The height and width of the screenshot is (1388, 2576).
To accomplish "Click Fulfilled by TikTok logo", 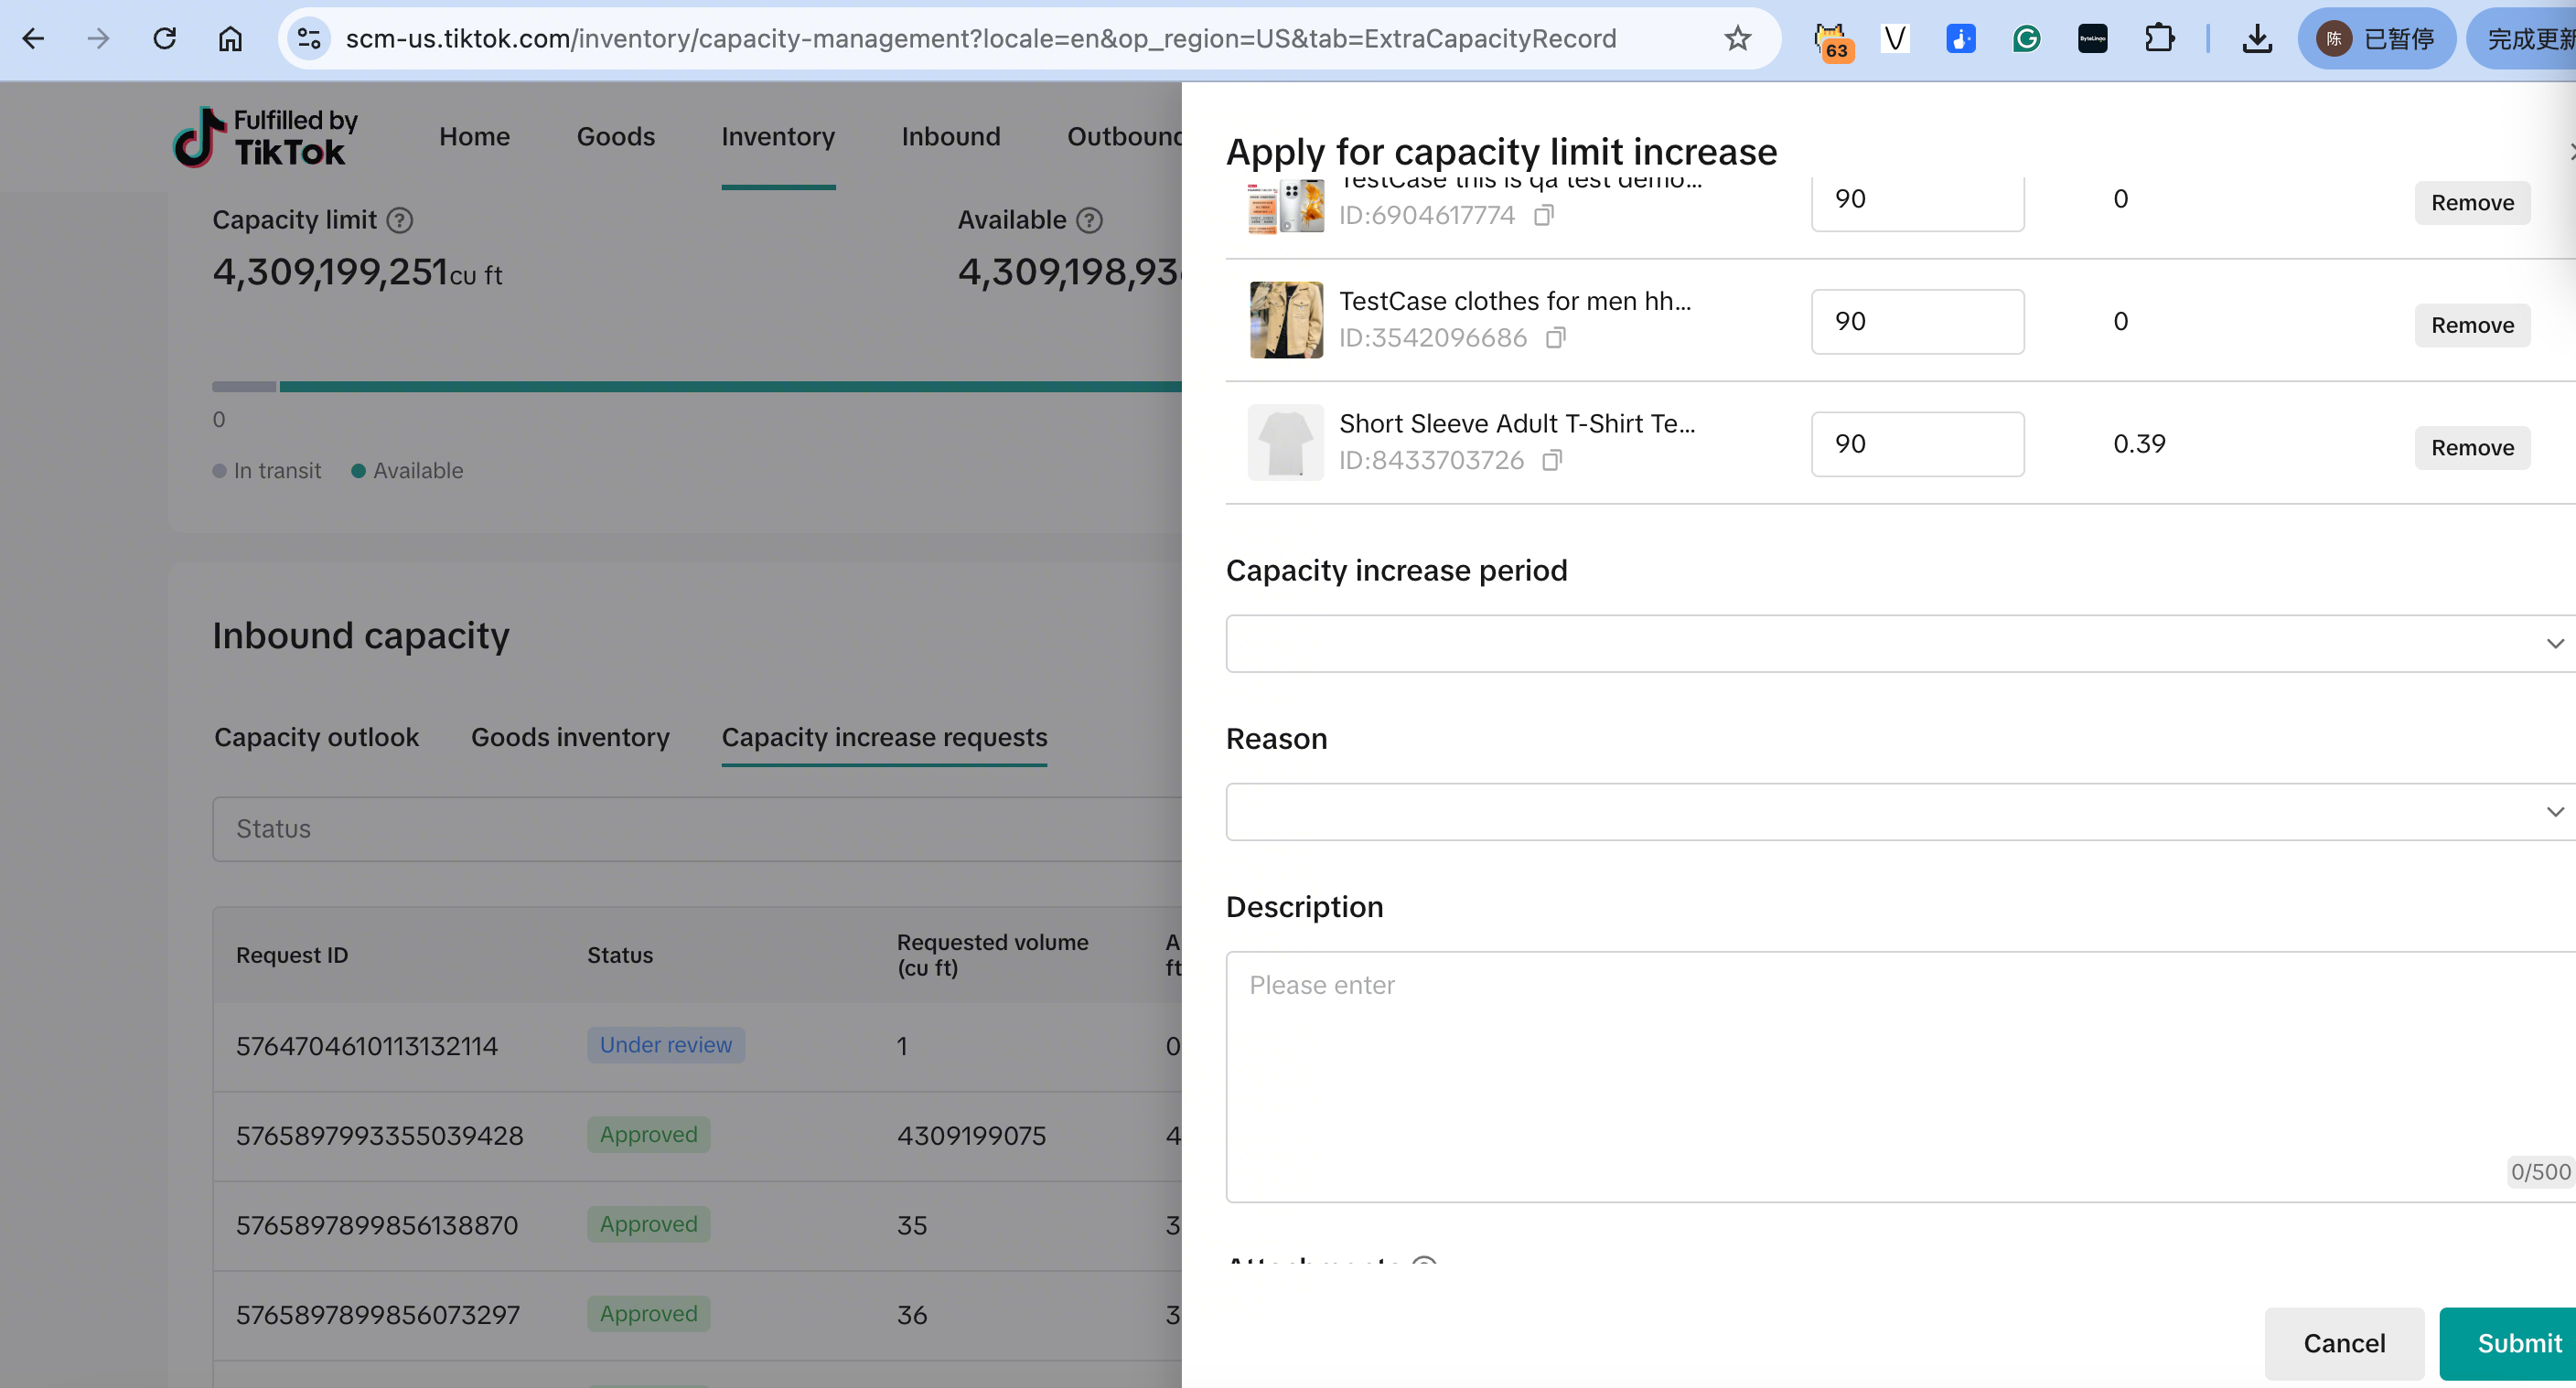I will pyautogui.click(x=264, y=137).
